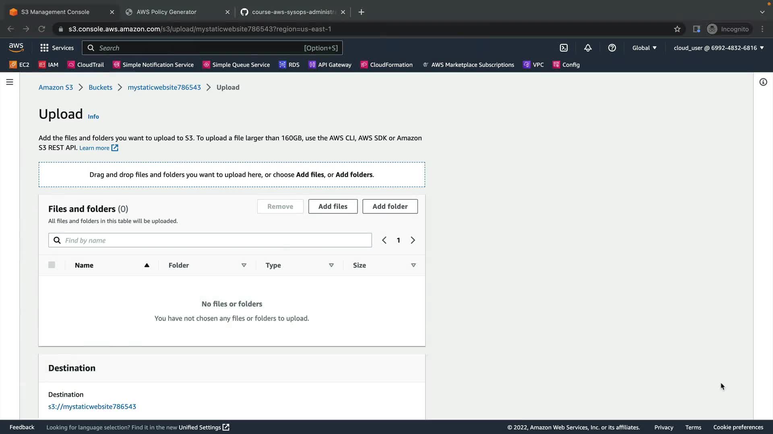Screen dimensions: 773x434
Task: Expand the Global region dropdown
Action: pyautogui.click(x=644, y=48)
